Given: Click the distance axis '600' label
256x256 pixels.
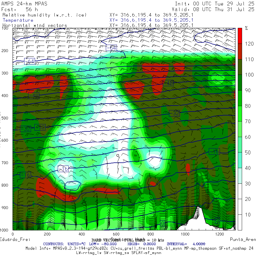Looking at the screenshot, I should [116, 234].
